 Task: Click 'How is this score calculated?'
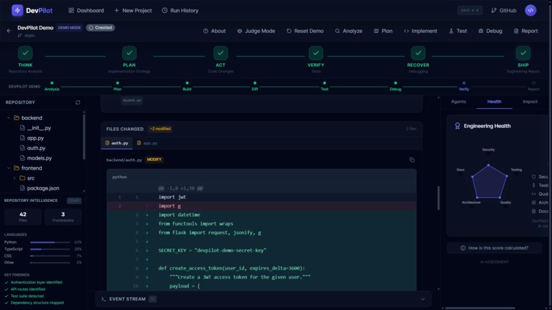coord(494,248)
